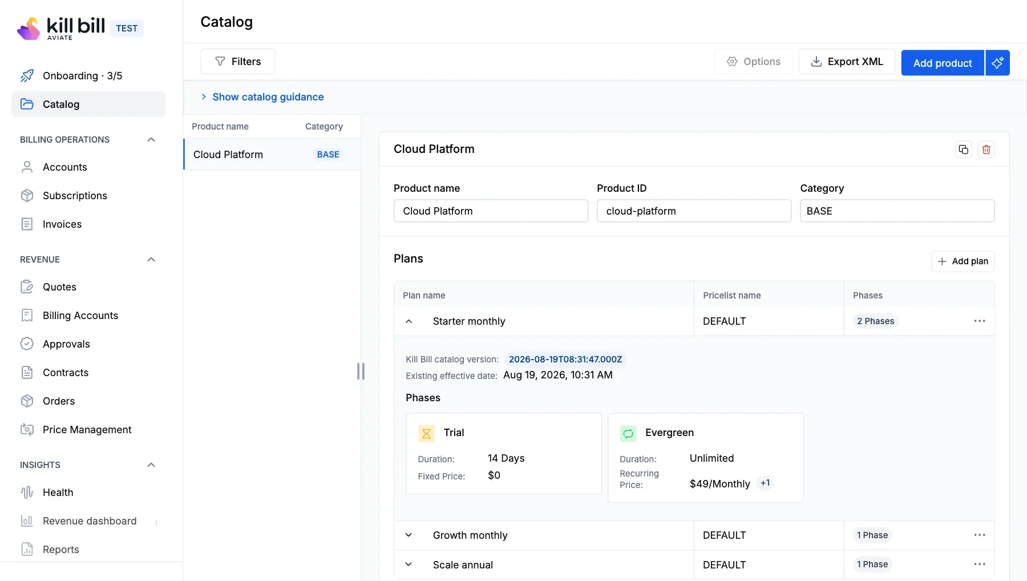This screenshot has height=581, width=1027.
Task: Expand the Growth monthly plan row
Action: pos(409,535)
